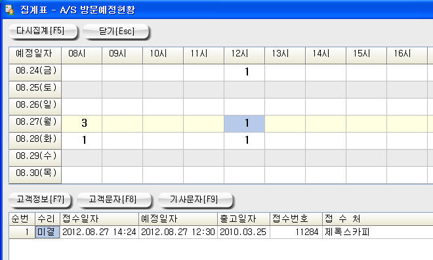This screenshot has height=260, width=433.
Task: Open 고객정보[F7] customer info
Action: tap(40, 200)
